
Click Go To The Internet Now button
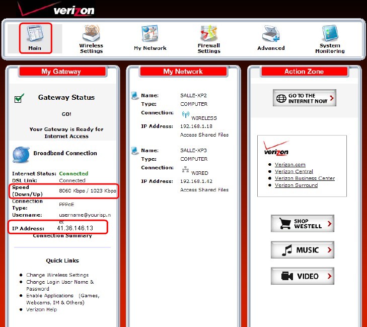click(x=305, y=98)
